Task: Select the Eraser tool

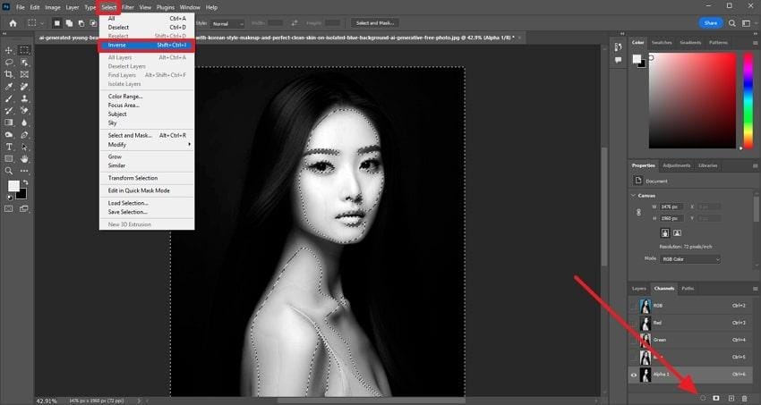Action: [x=24, y=111]
